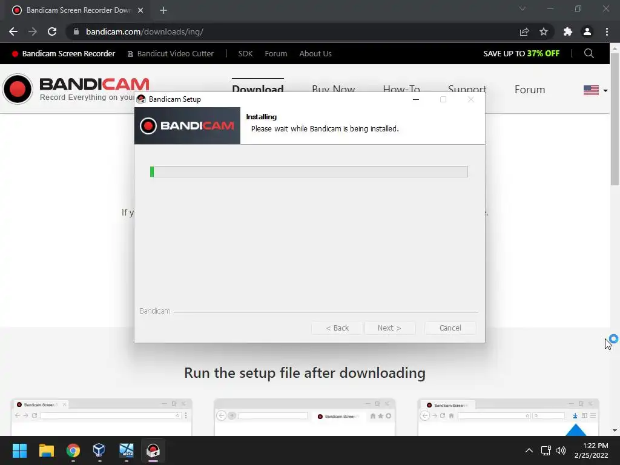Viewport: 620px width, 465px height.
Task: Click the Next button in setup
Action: click(x=389, y=328)
